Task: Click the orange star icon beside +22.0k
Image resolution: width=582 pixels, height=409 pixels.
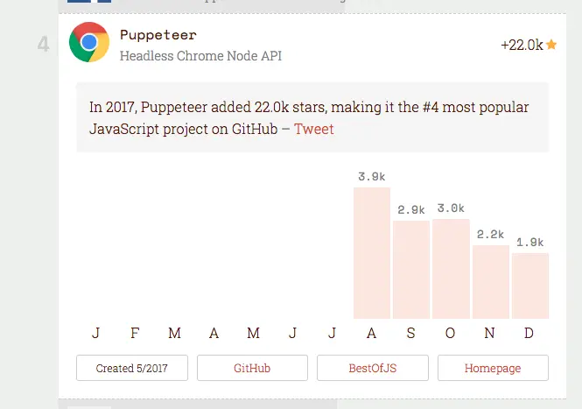Action: click(551, 45)
